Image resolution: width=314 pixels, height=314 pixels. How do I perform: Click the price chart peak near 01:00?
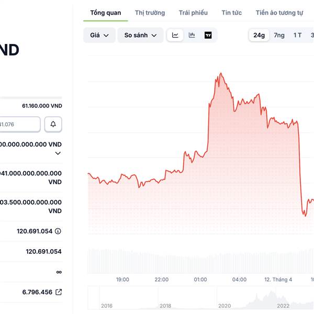pos(221,74)
